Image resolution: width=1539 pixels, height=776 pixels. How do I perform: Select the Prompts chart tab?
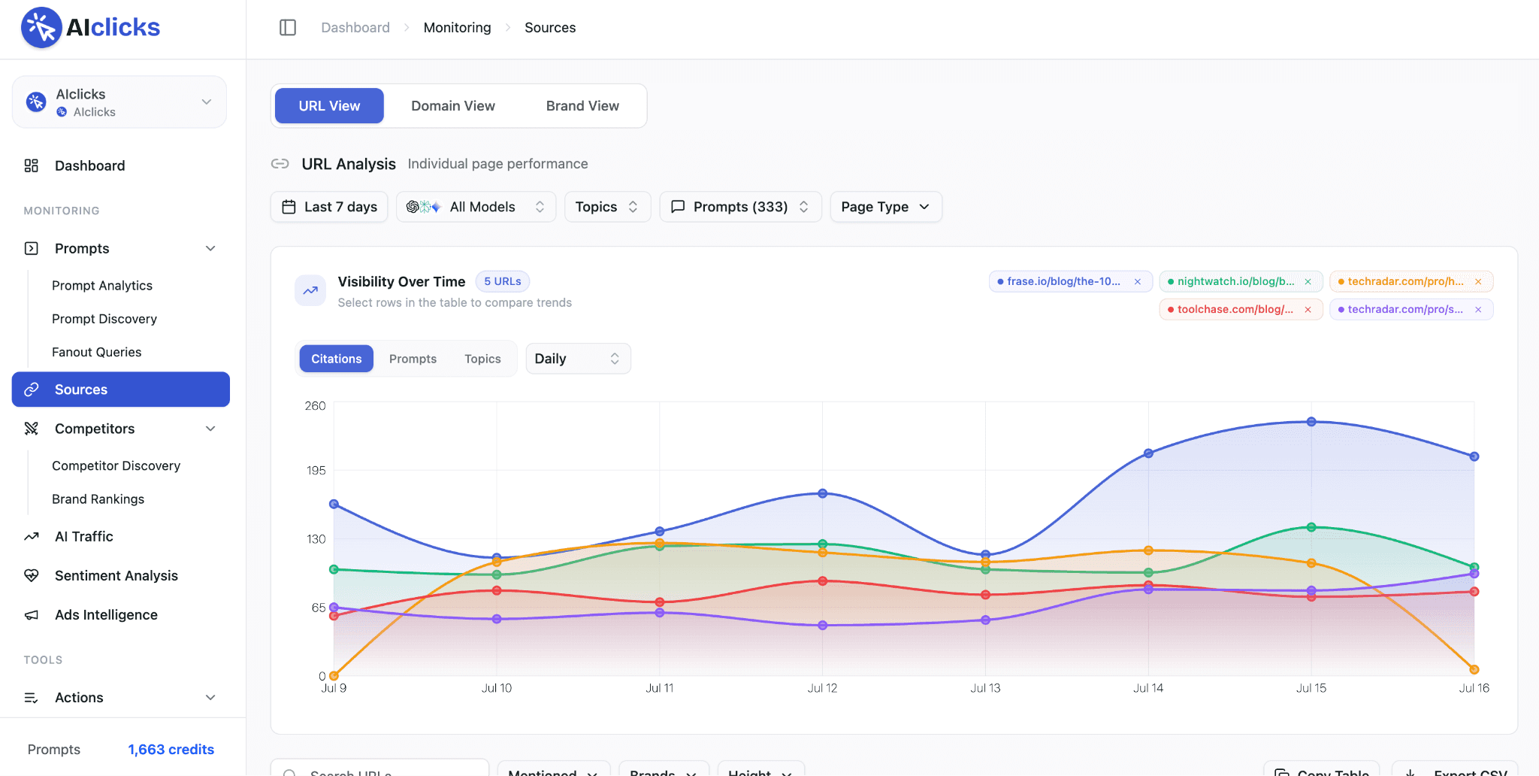[x=413, y=359]
